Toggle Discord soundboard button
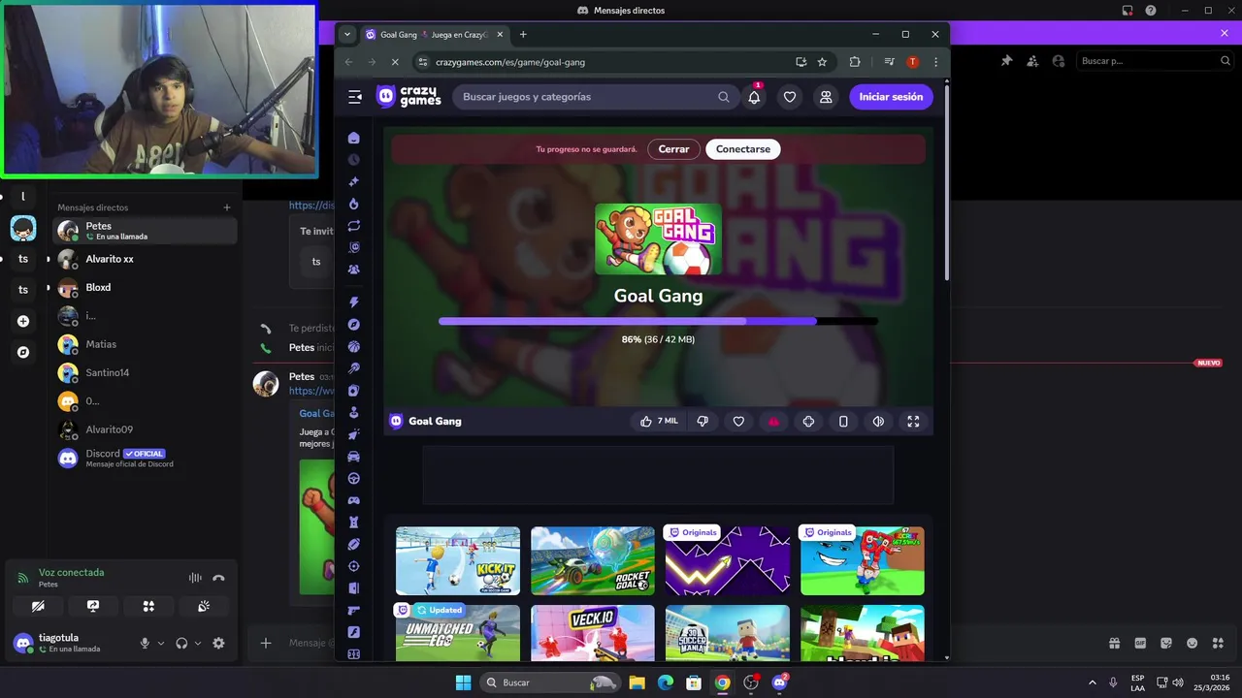The image size is (1242, 698). [204, 606]
